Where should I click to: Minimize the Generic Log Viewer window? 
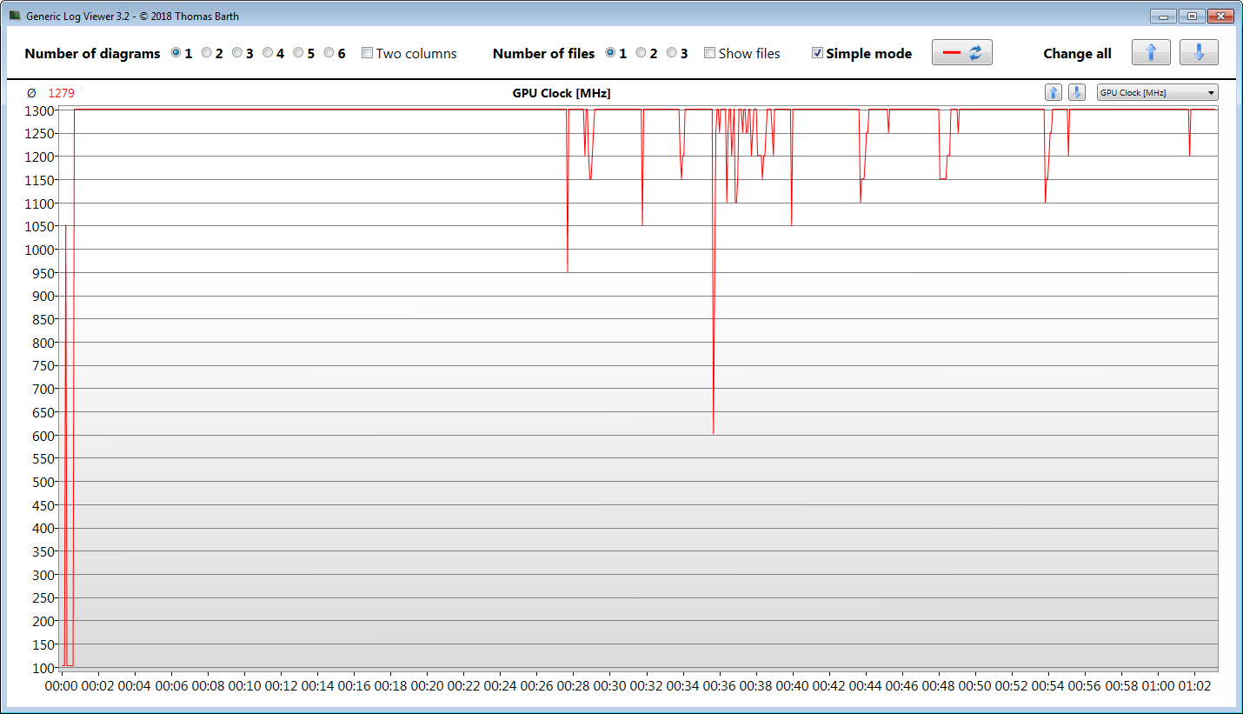1163,16
